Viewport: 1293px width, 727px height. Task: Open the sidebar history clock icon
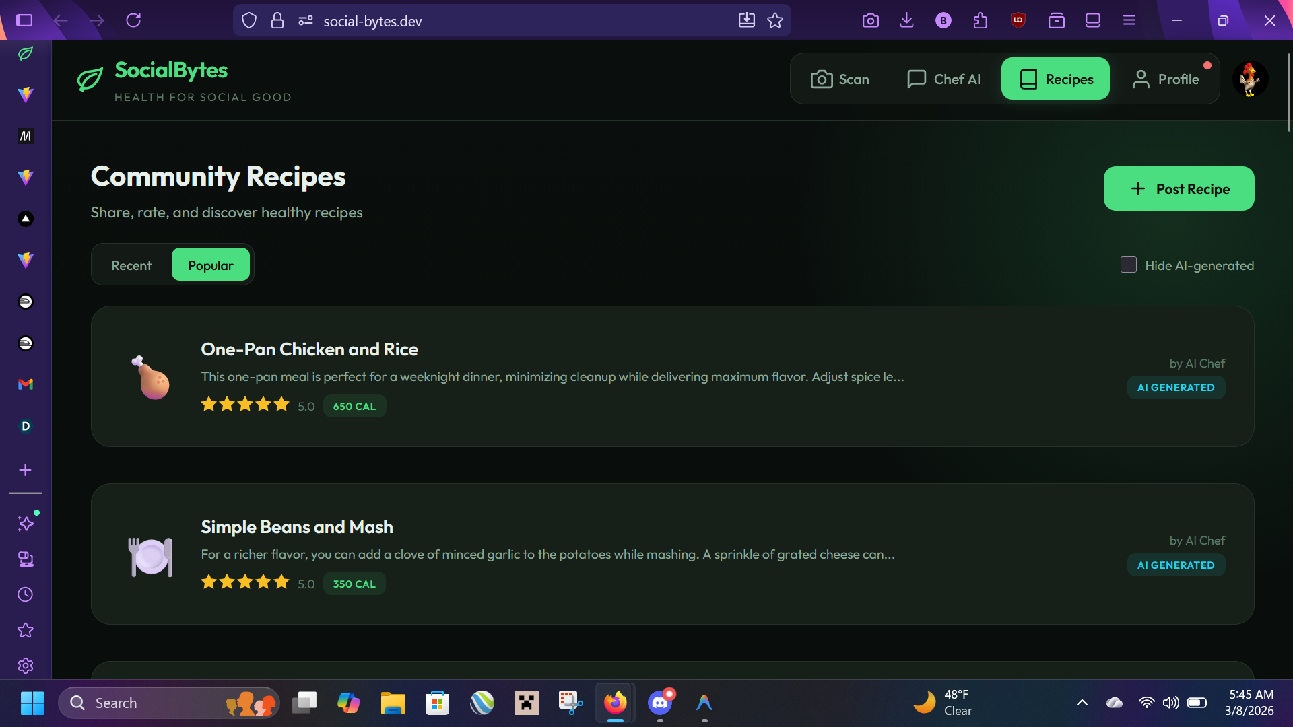coord(26,594)
